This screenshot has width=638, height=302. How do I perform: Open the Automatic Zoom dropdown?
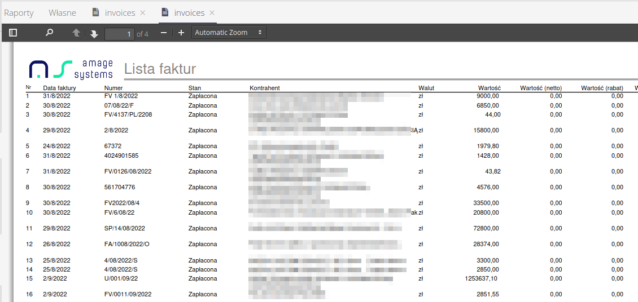tap(229, 33)
